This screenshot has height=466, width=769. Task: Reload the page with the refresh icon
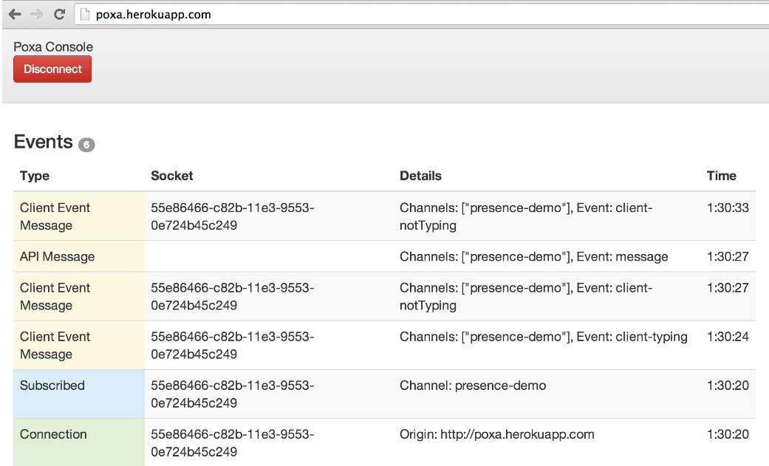point(59,15)
